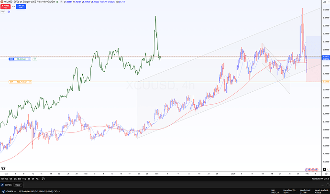Minimize the trading panel

click(323, 185)
